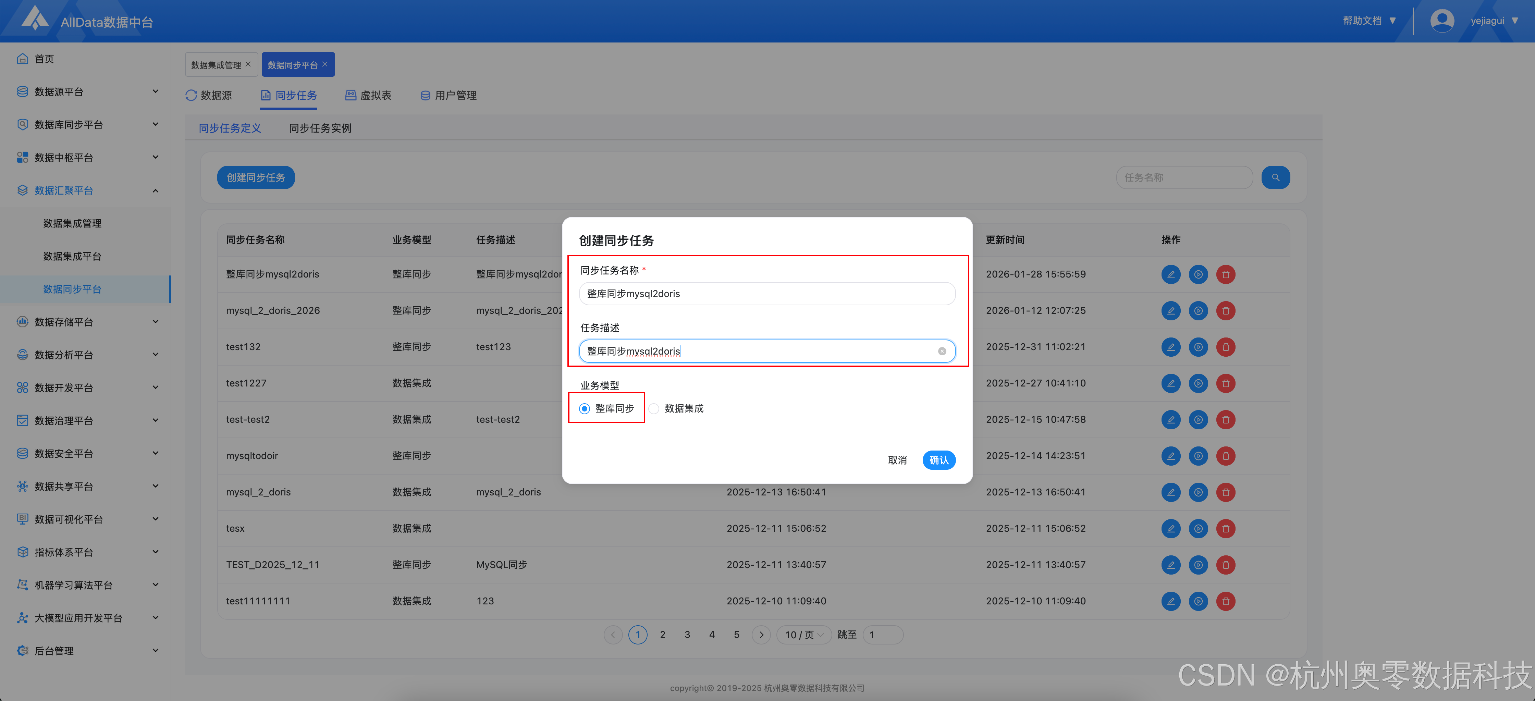
Task: Switch to 同步任务实例 sub-tab
Action: coord(320,128)
